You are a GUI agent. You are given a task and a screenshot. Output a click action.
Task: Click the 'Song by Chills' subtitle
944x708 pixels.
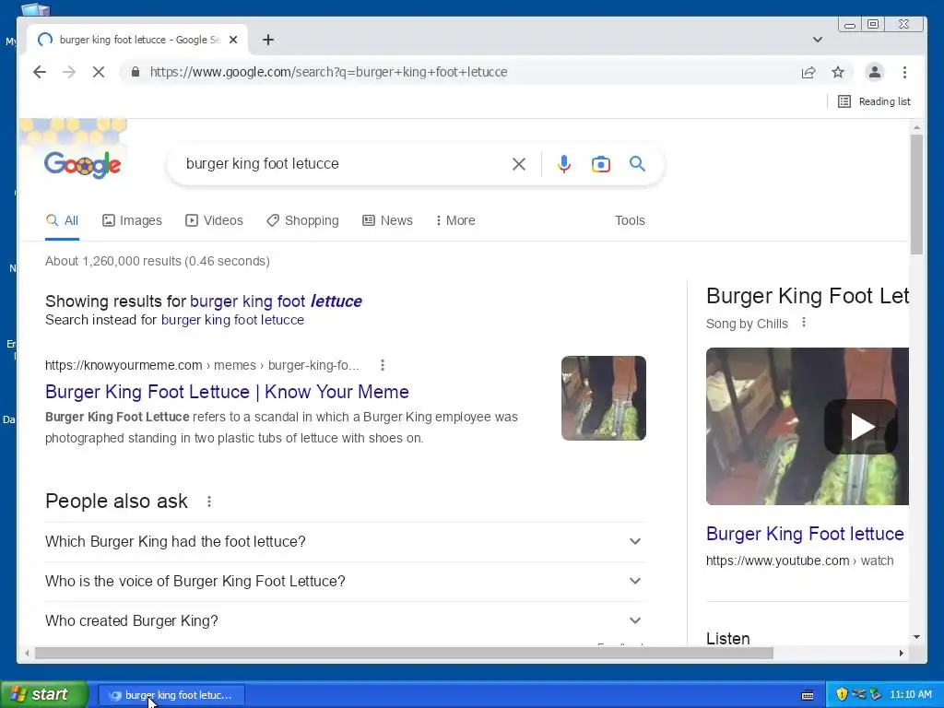747,324
